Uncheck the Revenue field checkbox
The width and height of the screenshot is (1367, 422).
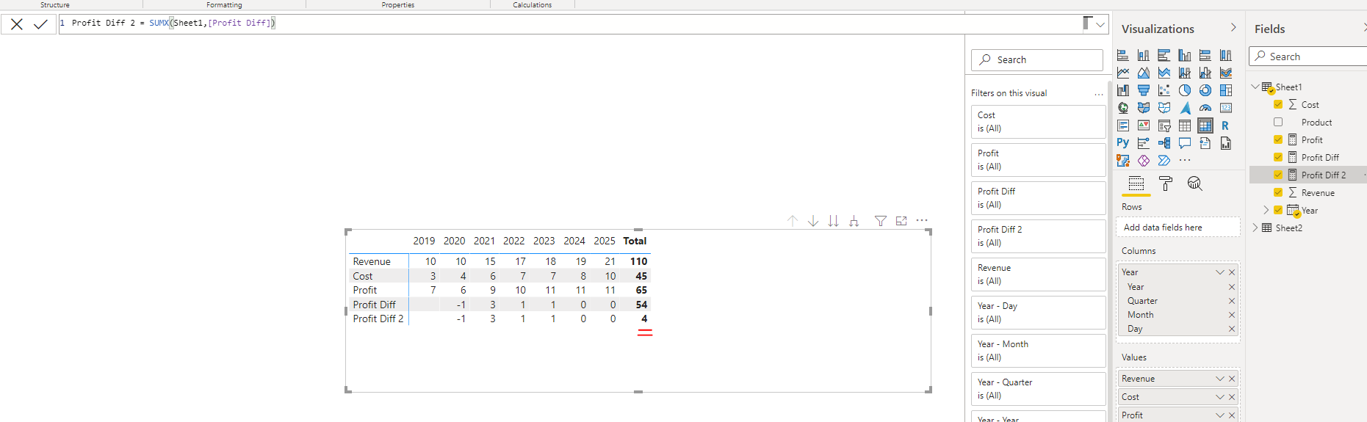click(1278, 192)
